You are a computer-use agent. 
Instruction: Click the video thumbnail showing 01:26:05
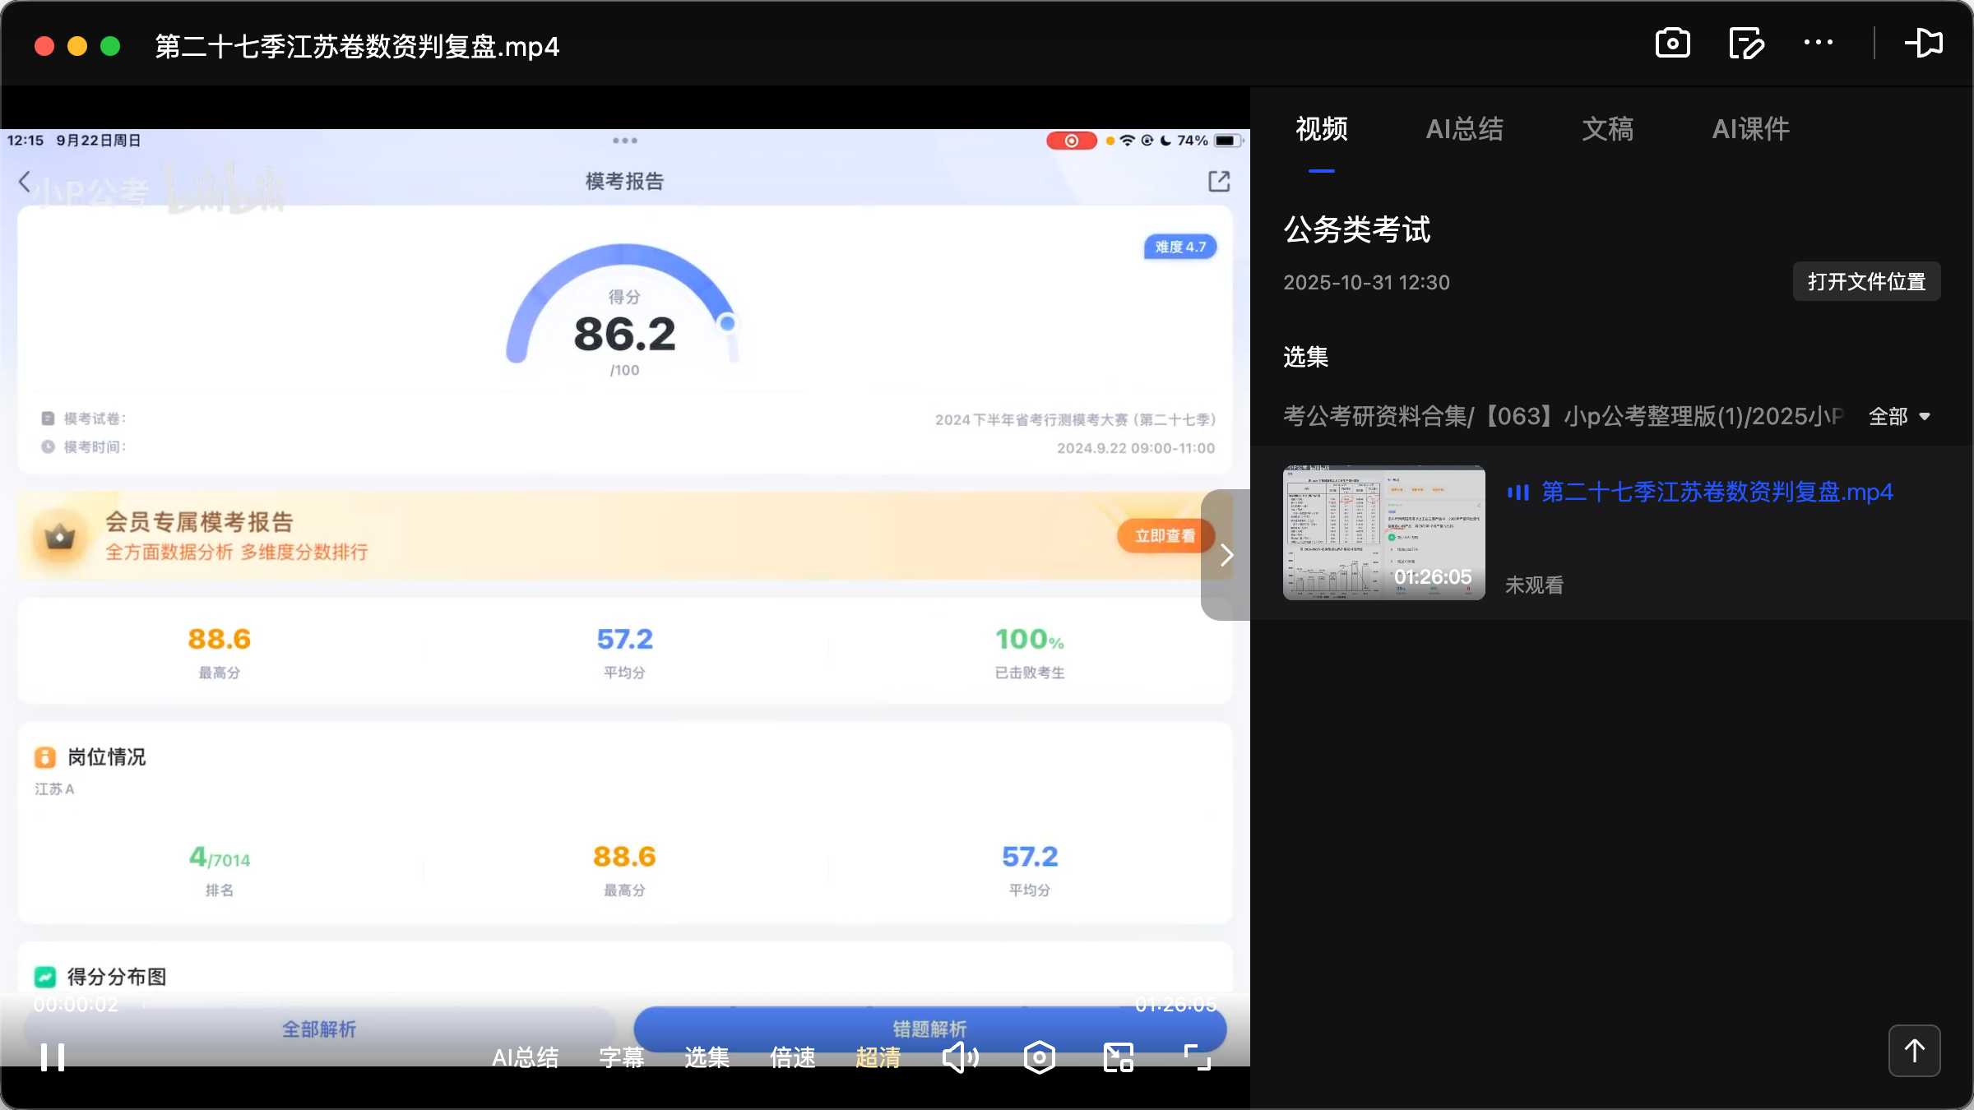pyautogui.click(x=1383, y=533)
